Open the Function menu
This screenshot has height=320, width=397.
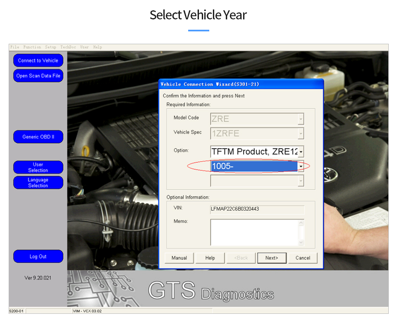click(x=32, y=47)
